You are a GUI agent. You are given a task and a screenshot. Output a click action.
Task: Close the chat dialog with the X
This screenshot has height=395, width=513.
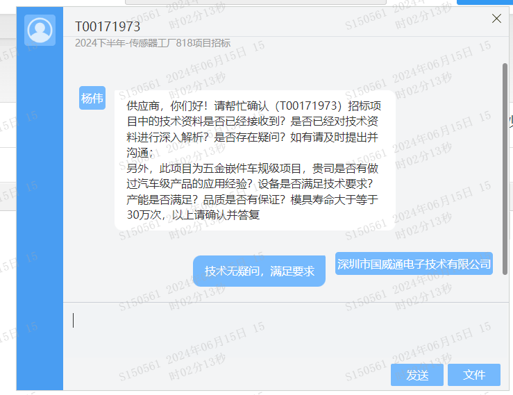[x=496, y=19]
